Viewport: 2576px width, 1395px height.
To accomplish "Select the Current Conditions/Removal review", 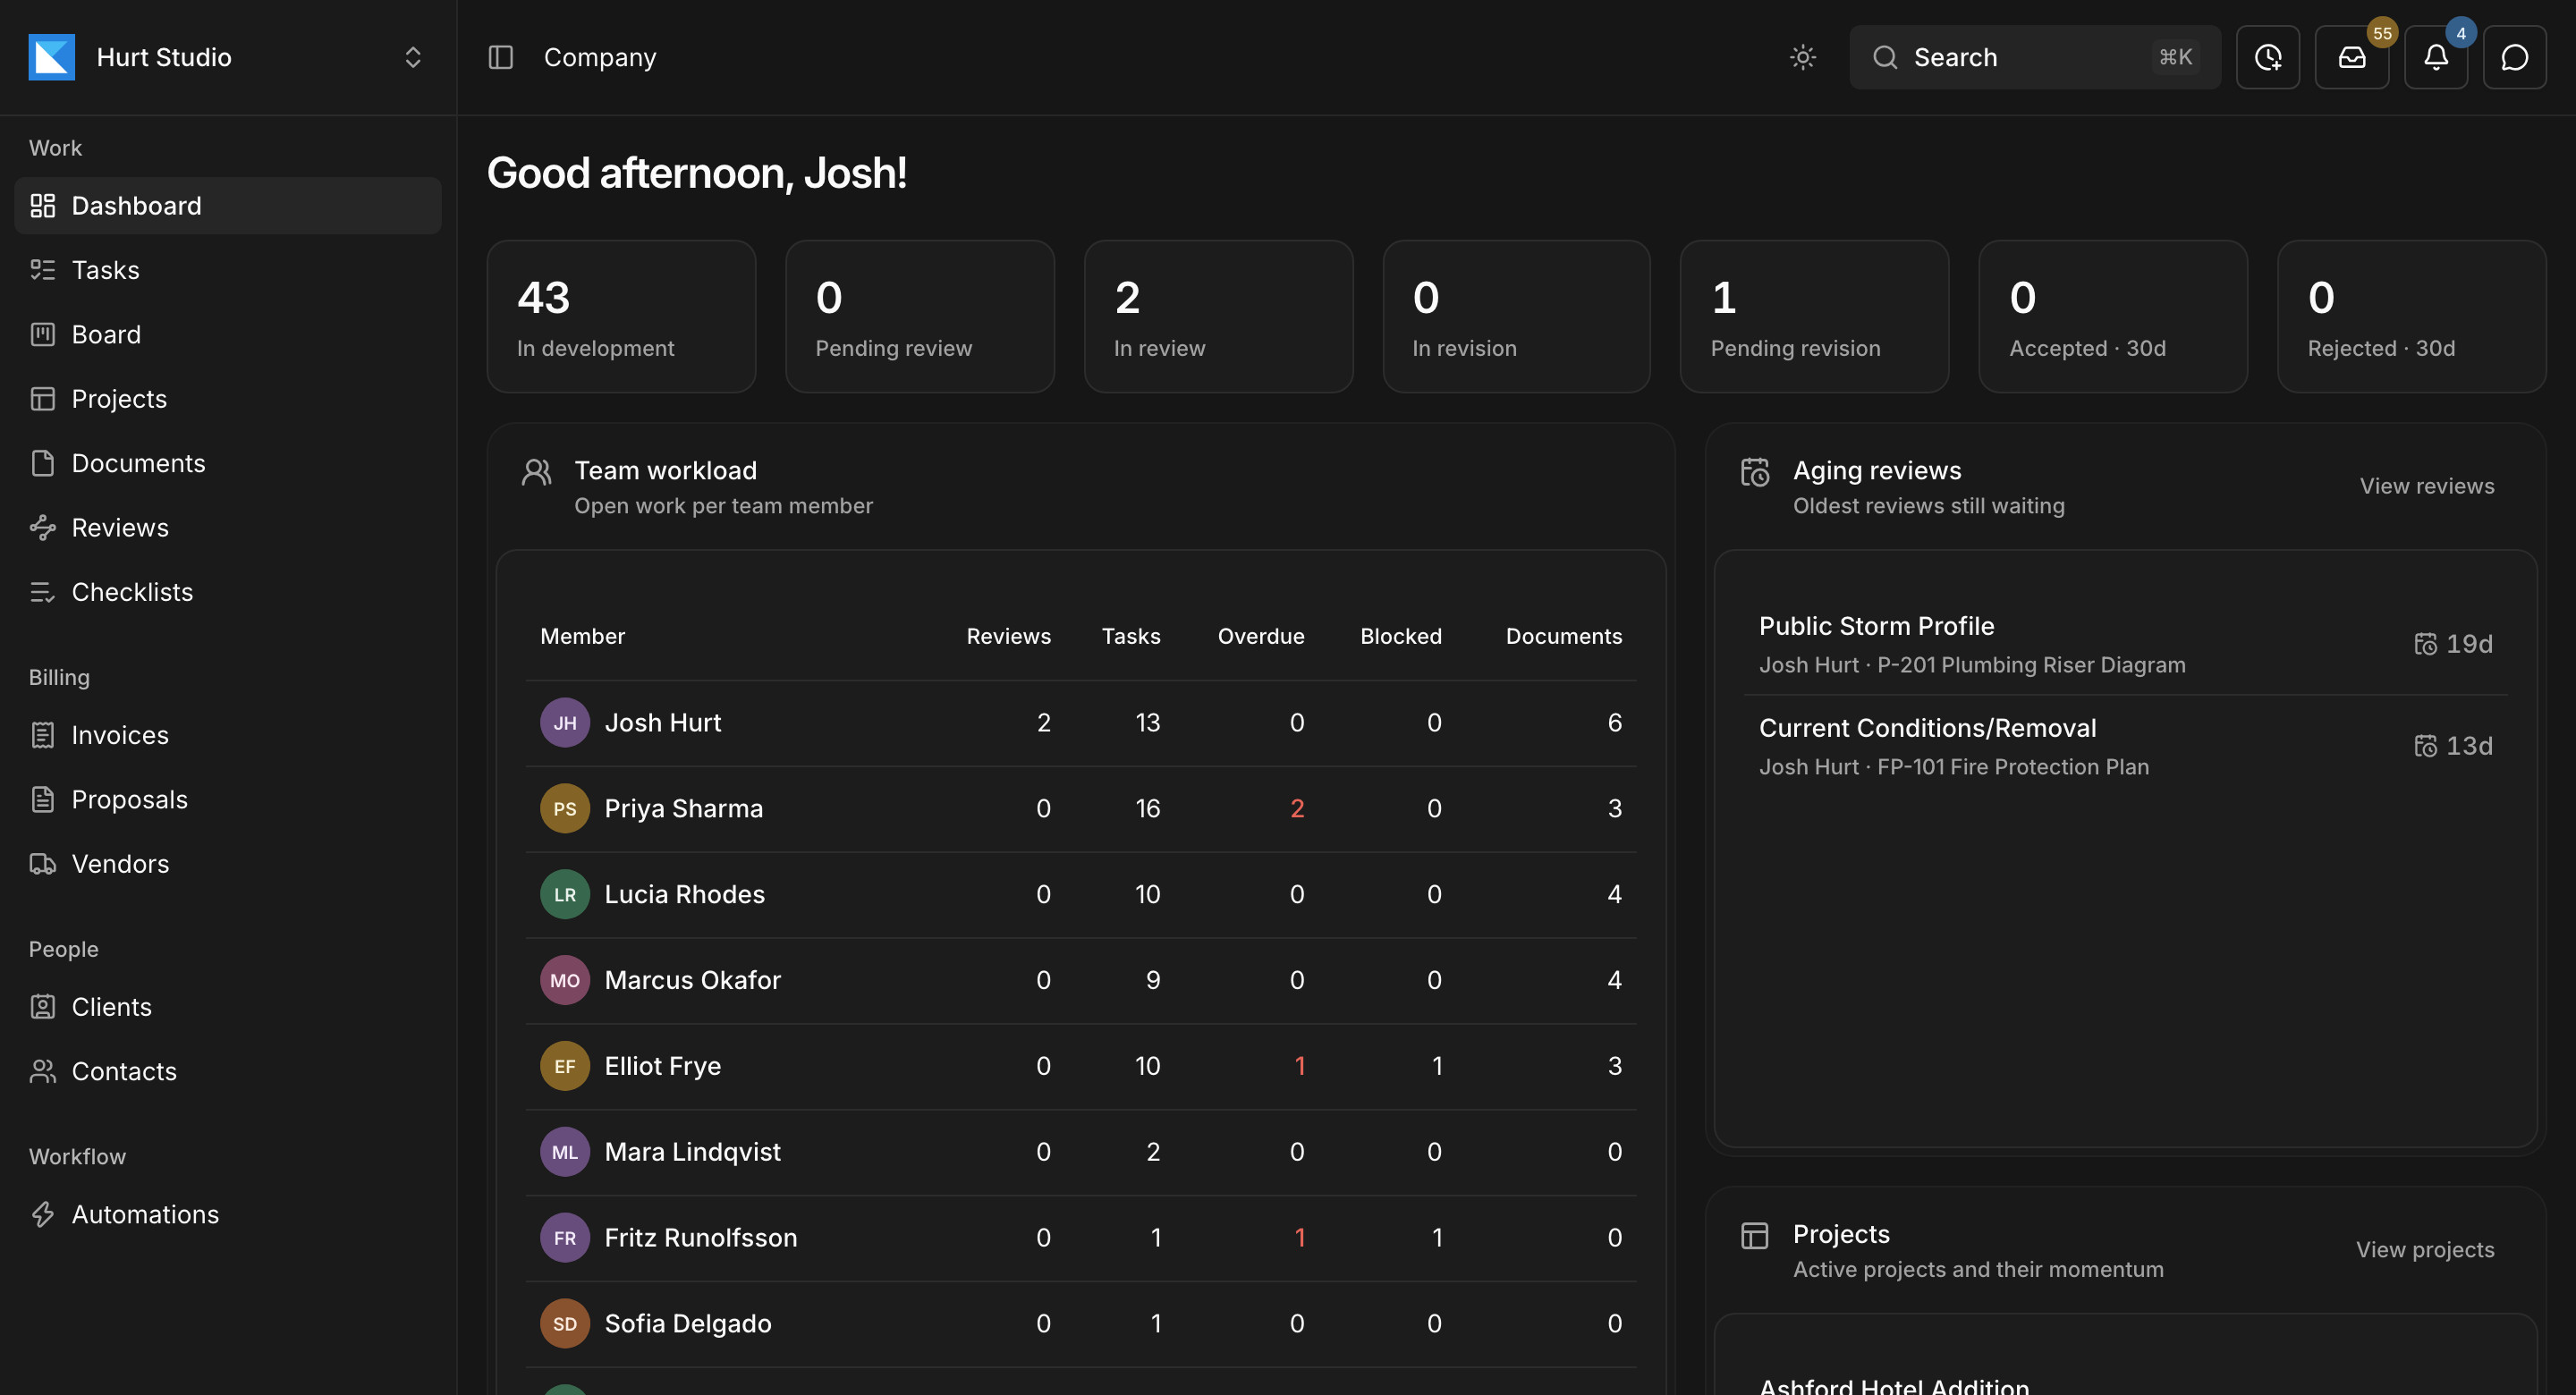I will click(2125, 746).
